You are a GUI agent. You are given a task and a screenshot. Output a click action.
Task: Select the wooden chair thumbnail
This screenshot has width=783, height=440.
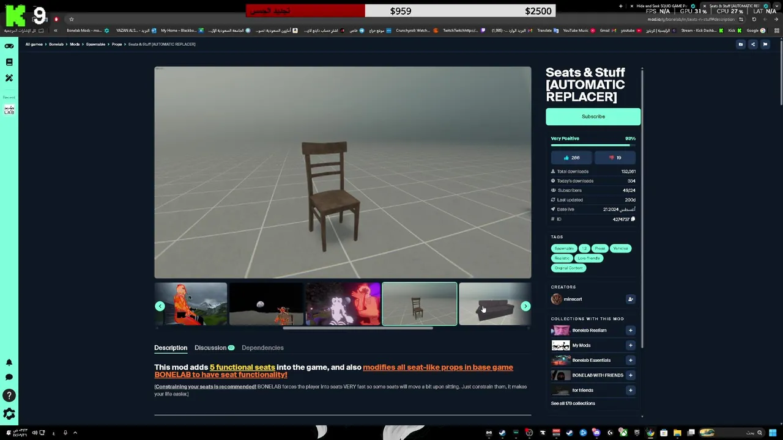(x=420, y=304)
